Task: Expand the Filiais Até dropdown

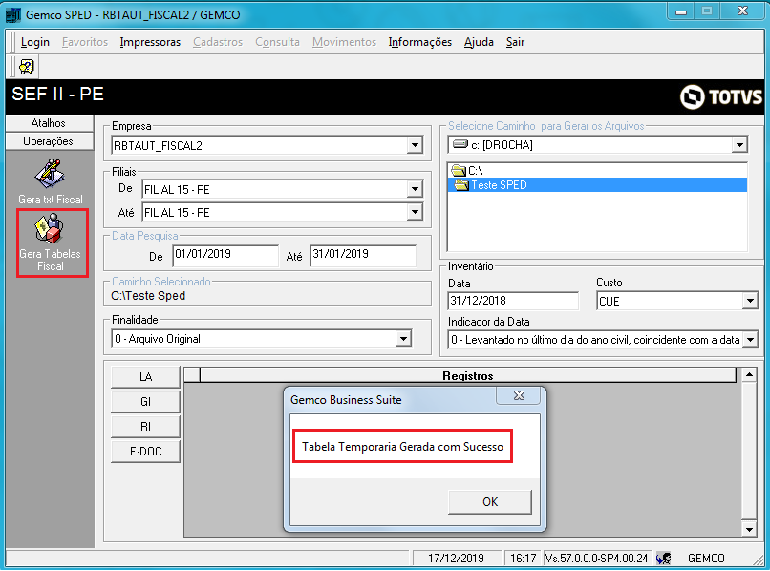Action: tap(415, 212)
